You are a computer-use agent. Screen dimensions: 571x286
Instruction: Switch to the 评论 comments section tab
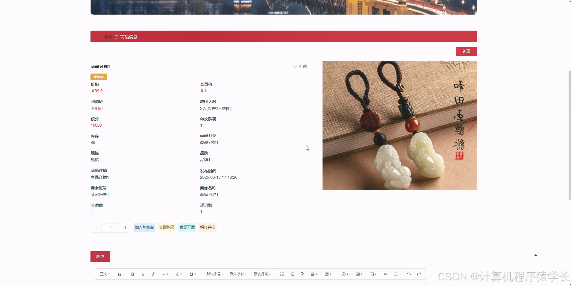100,256
